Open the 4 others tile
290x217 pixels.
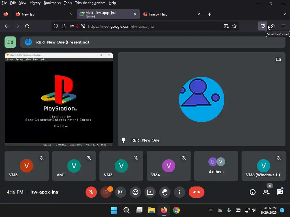(x=216, y=166)
